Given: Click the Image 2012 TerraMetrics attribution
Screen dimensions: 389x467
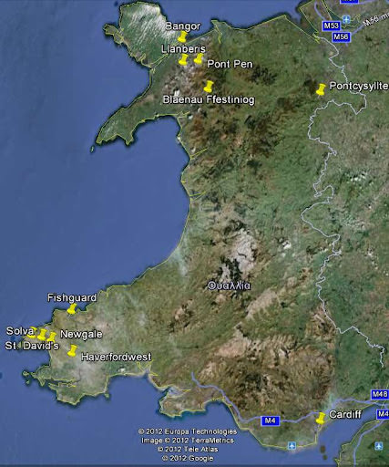Looking at the screenshot, I should (x=188, y=441).
